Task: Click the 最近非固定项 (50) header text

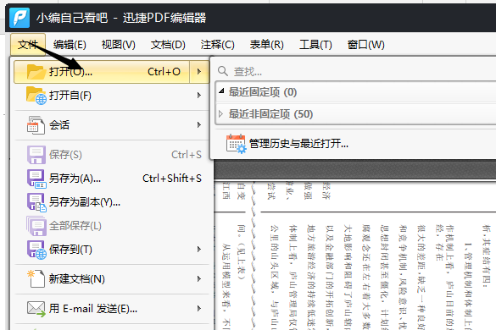Action: pos(270,114)
